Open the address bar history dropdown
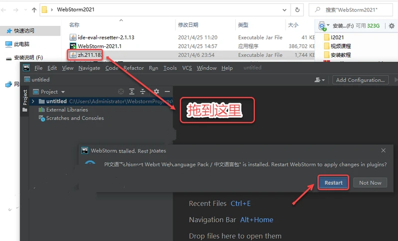Image resolution: width=398 pixels, height=241 pixels. 285,10
